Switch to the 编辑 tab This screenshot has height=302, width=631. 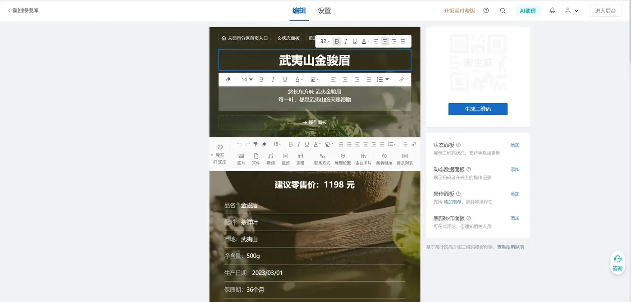click(299, 10)
